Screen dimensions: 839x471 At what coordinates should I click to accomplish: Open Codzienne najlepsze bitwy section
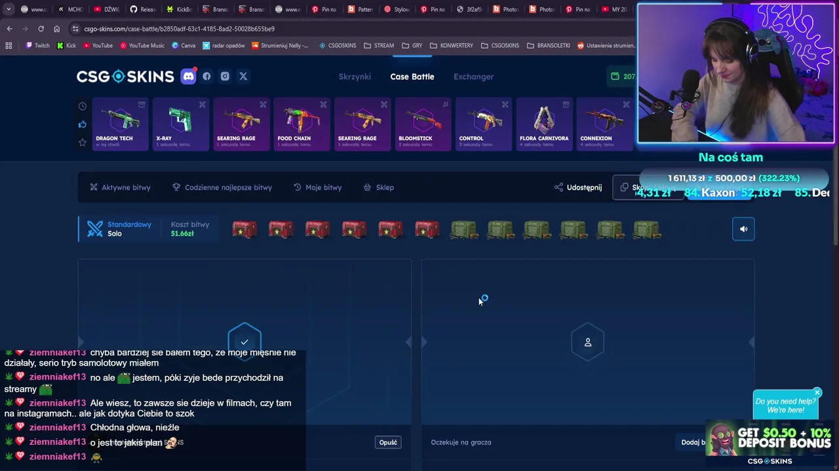222,187
